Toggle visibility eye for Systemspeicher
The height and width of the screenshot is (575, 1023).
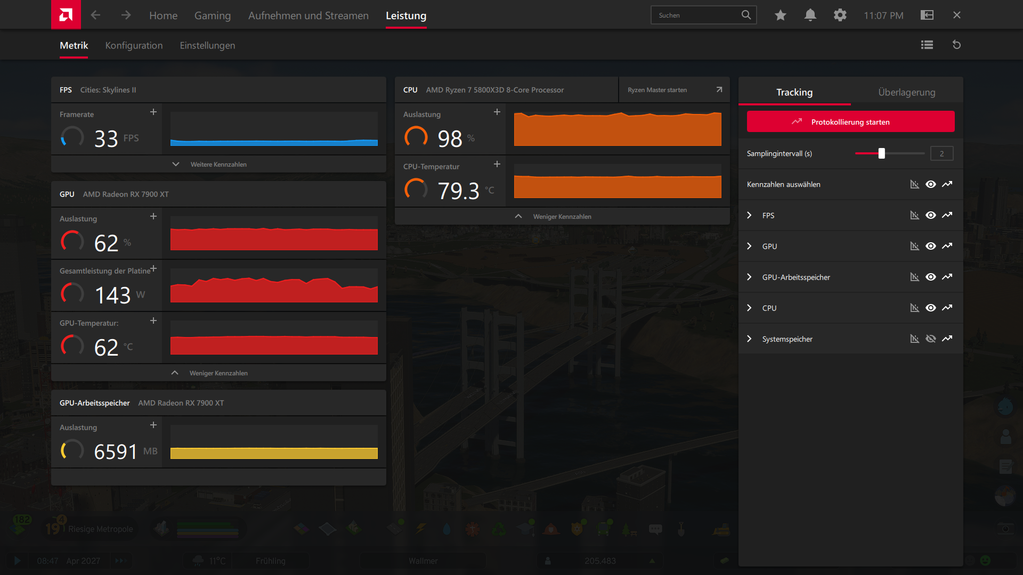pyautogui.click(x=931, y=339)
